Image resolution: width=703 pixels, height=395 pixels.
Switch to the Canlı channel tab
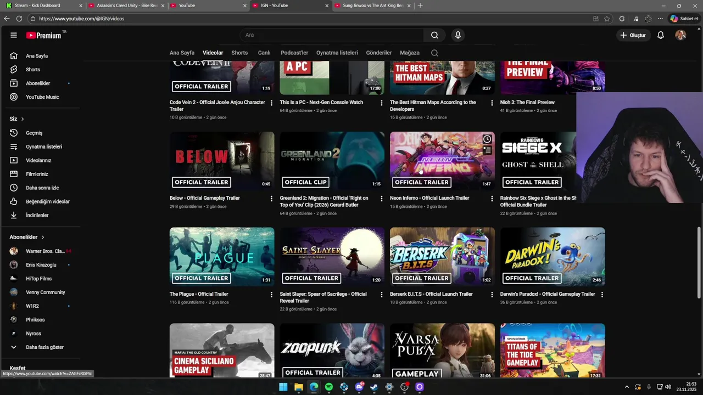[264, 53]
